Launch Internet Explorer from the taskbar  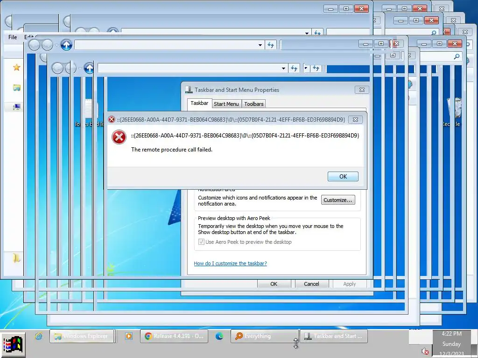pyautogui.click(x=38, y=336)
